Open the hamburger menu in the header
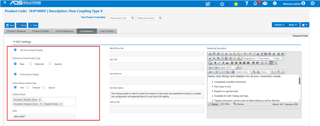The image size is (320, 126). coord(5,3)
